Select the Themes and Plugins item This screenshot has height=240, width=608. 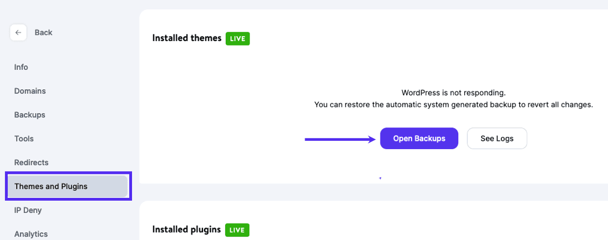(x=51, y=186)
